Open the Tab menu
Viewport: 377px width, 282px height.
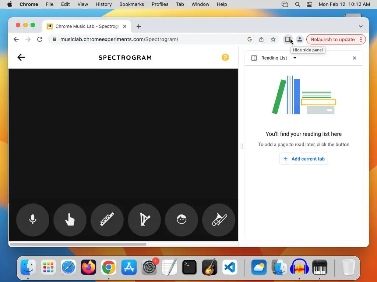pyautogui.click(x=180, y=4)
